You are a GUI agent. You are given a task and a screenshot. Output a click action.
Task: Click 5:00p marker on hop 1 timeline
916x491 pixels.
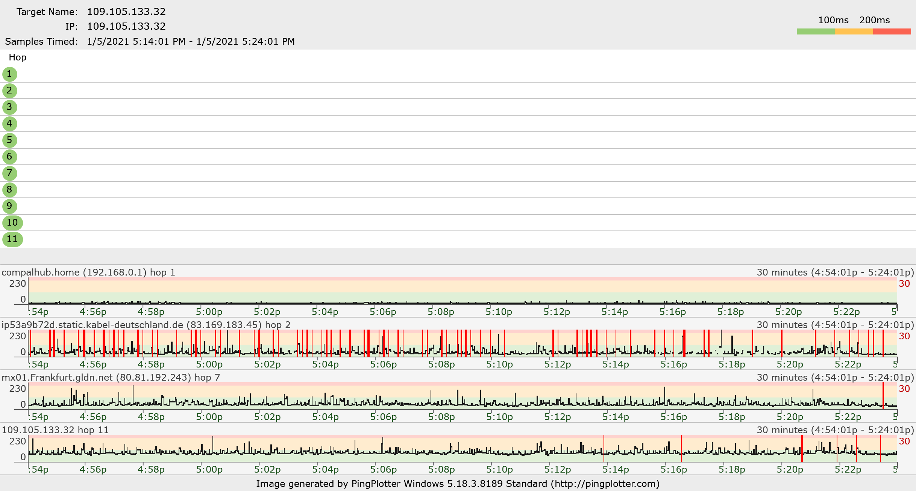coord(209,312)
